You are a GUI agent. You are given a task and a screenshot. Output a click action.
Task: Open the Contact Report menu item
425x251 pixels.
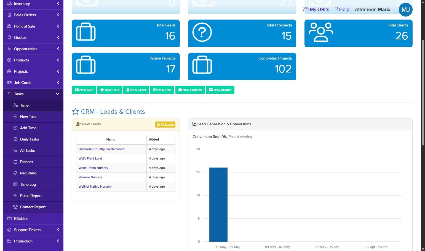tap(33, 207)
